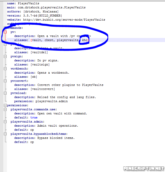Click version value '3.5.7-b${BUILD_NUMBER}'
The width and height of the screenshot is (165, 172).
point(43,16)
